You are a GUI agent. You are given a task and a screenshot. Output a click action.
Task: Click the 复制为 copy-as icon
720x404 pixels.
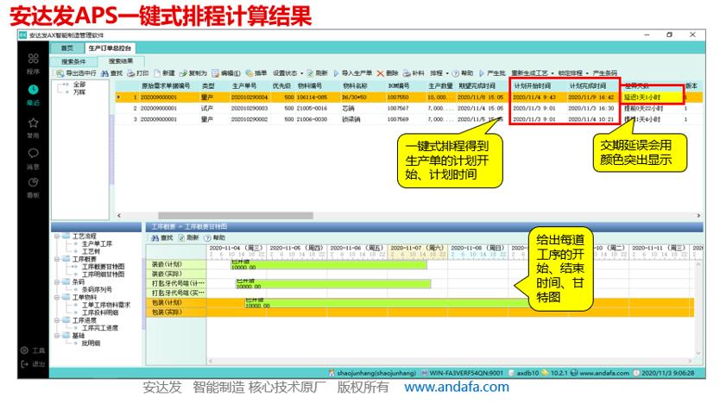tap(184, 73)
